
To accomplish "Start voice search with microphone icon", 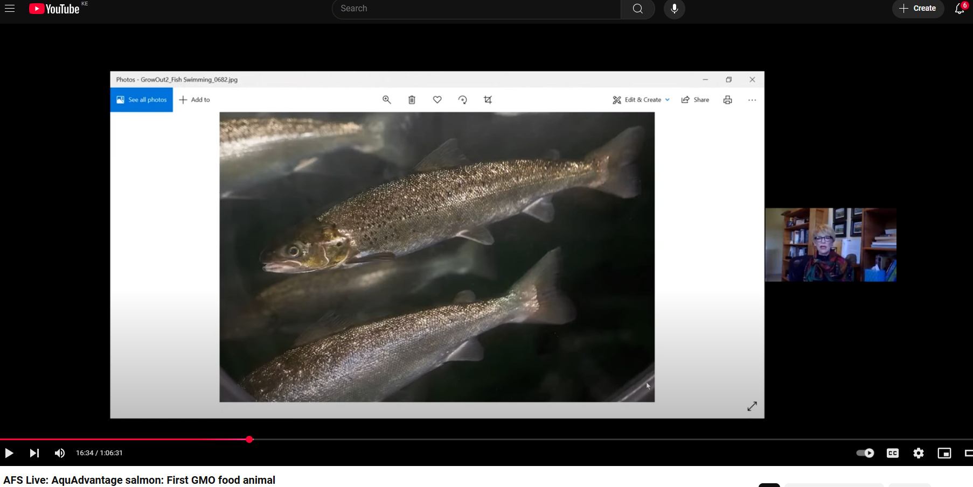I will click(674, 9).
